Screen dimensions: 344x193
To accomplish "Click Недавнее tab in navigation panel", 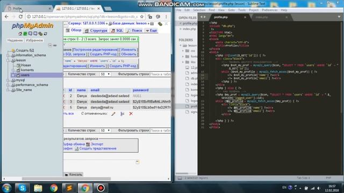I will [15, 41].
